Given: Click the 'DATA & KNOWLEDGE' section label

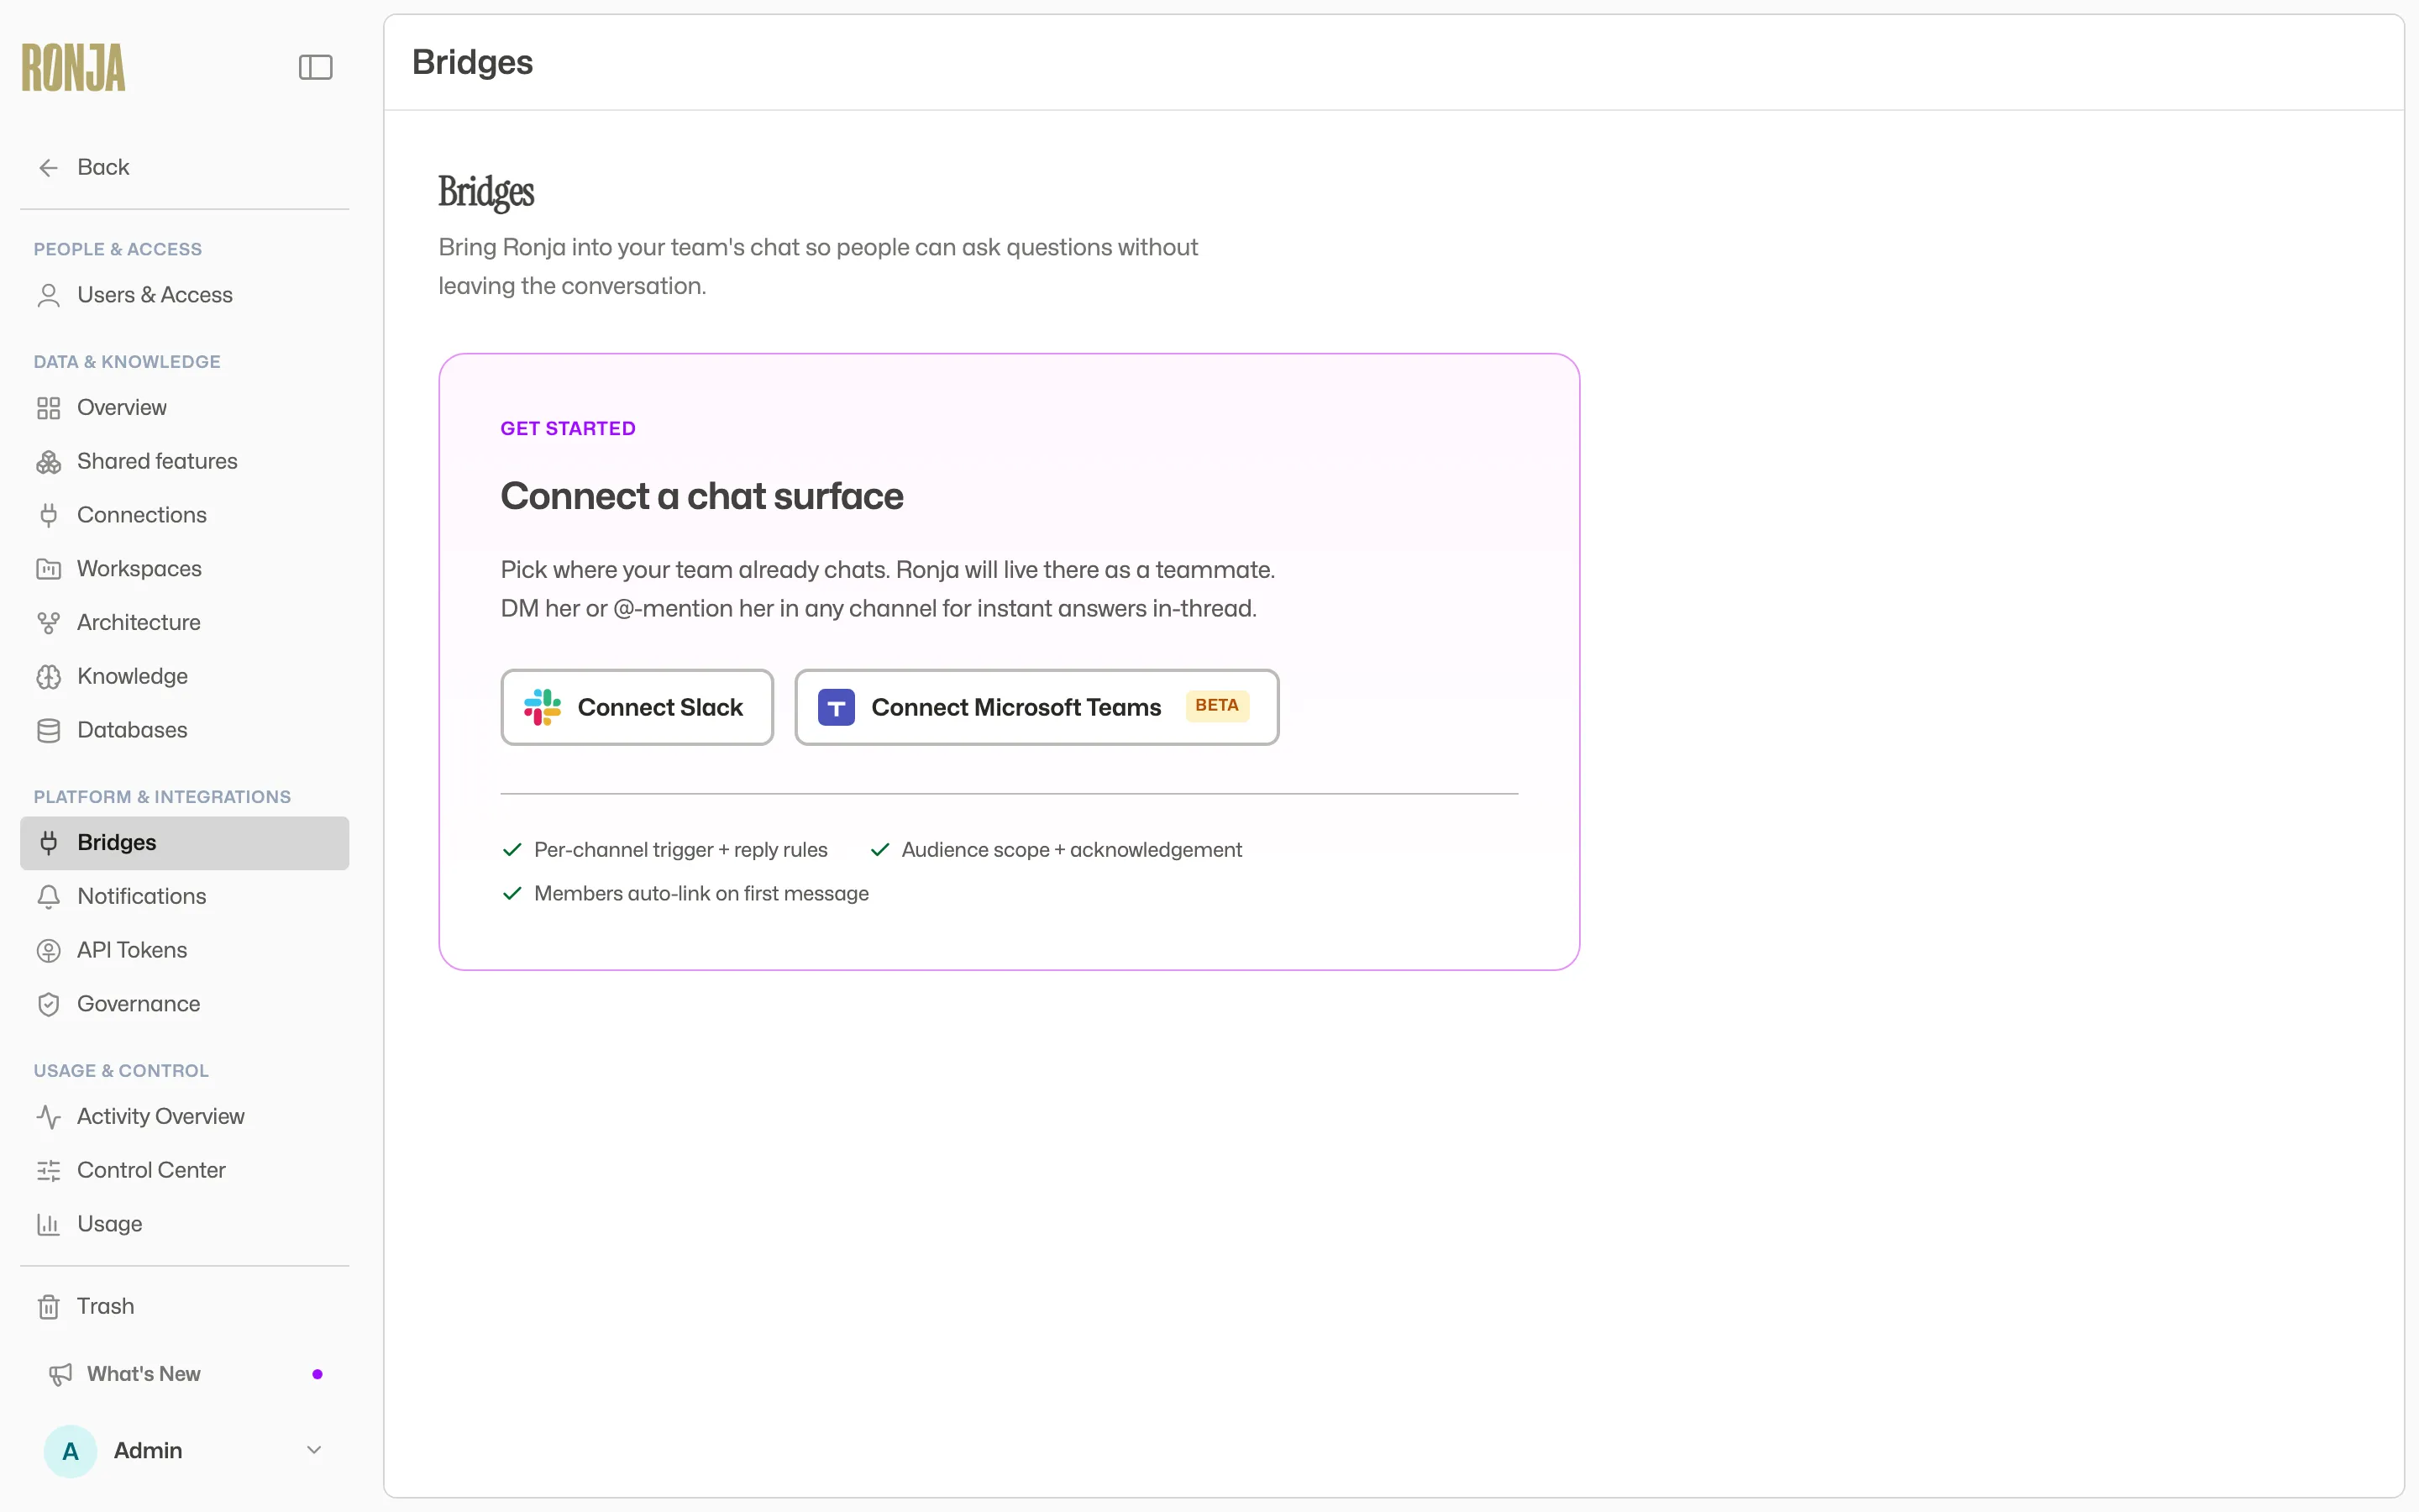Looking at the screenshot, I should coord(127,362).
